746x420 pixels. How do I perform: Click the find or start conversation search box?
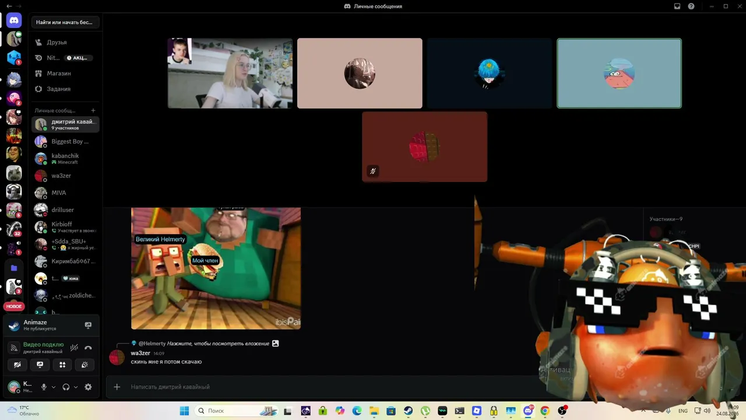65,22
